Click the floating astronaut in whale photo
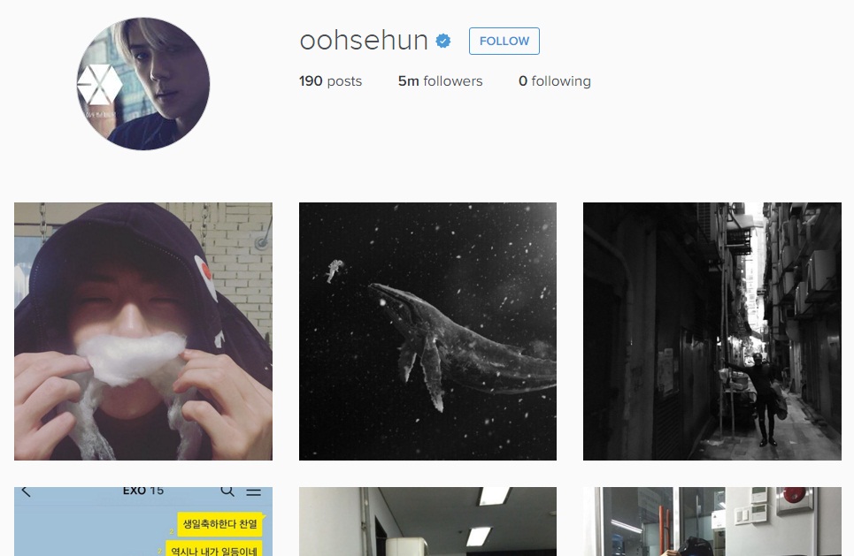854x556 pixels. 334,270
